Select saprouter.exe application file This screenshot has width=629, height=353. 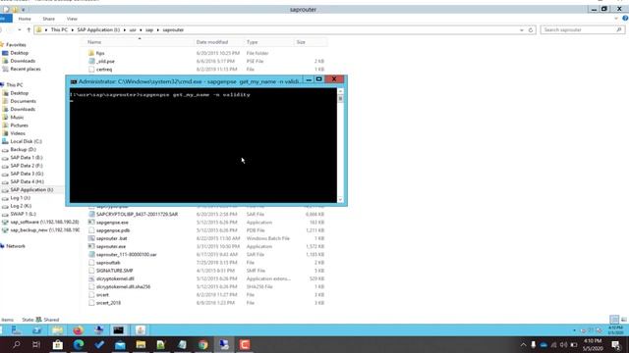[x=111, y=246]
